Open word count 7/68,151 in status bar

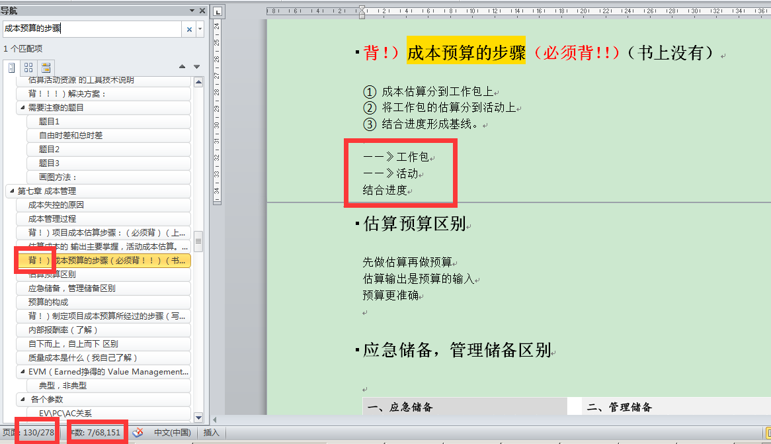[x=95, y=433]
